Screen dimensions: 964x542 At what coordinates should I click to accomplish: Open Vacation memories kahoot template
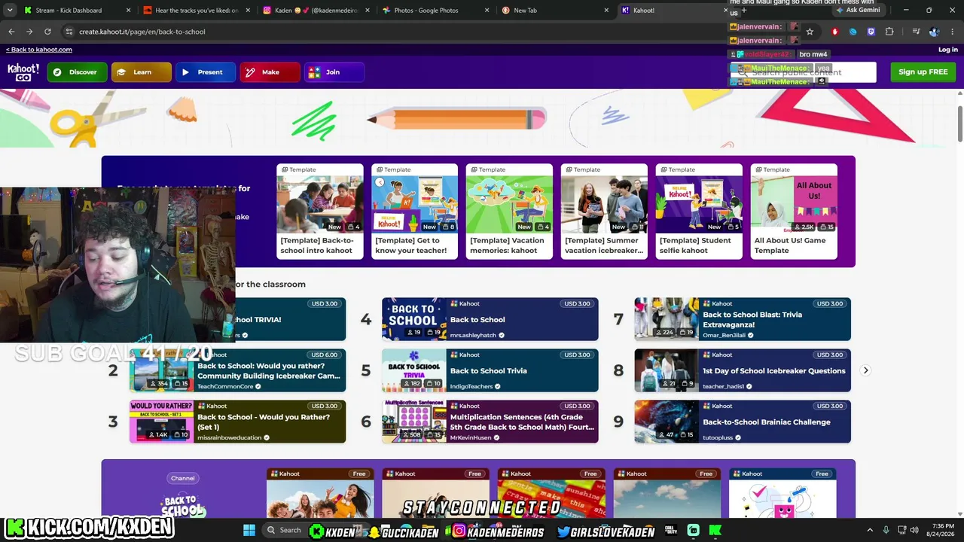coord(510,212)
